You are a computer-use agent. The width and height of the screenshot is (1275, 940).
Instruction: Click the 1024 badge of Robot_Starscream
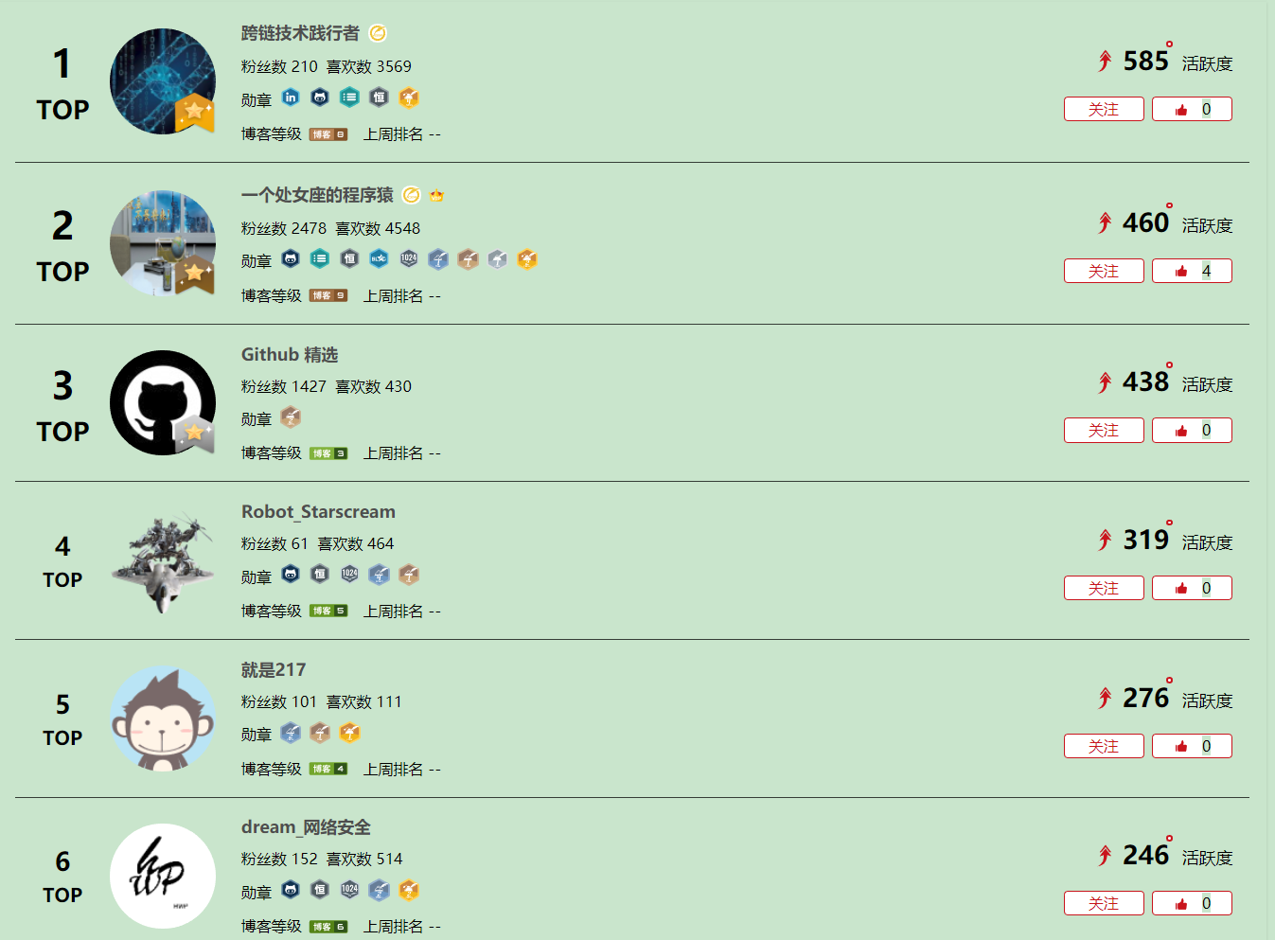[x=349, y=574]
